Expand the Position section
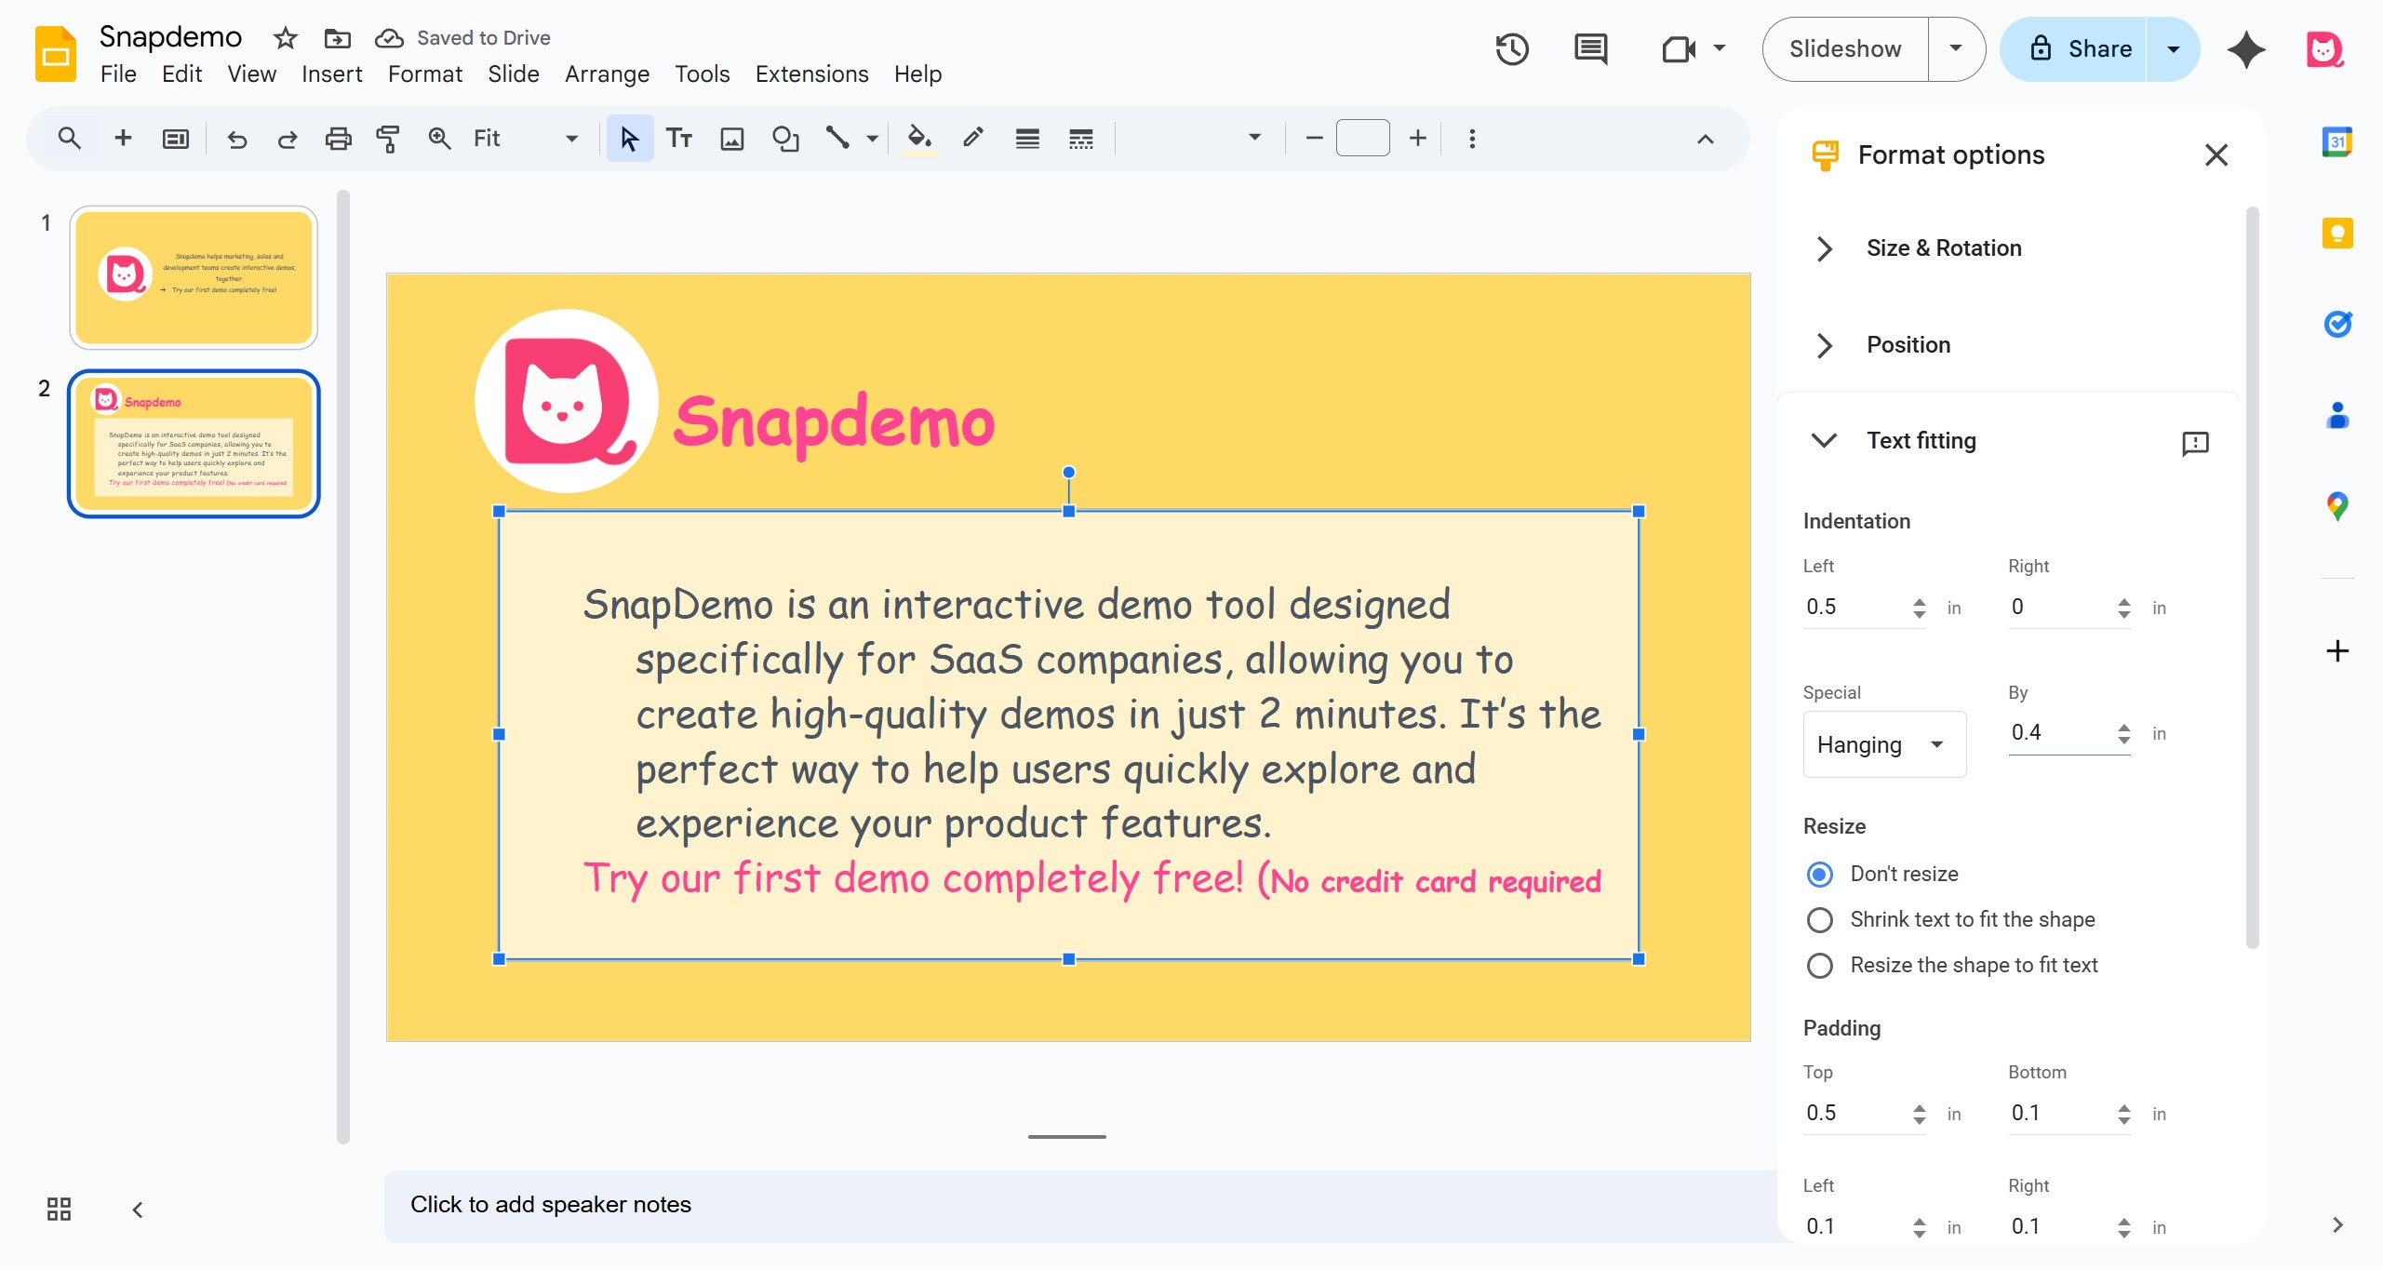 point(1824,345)
